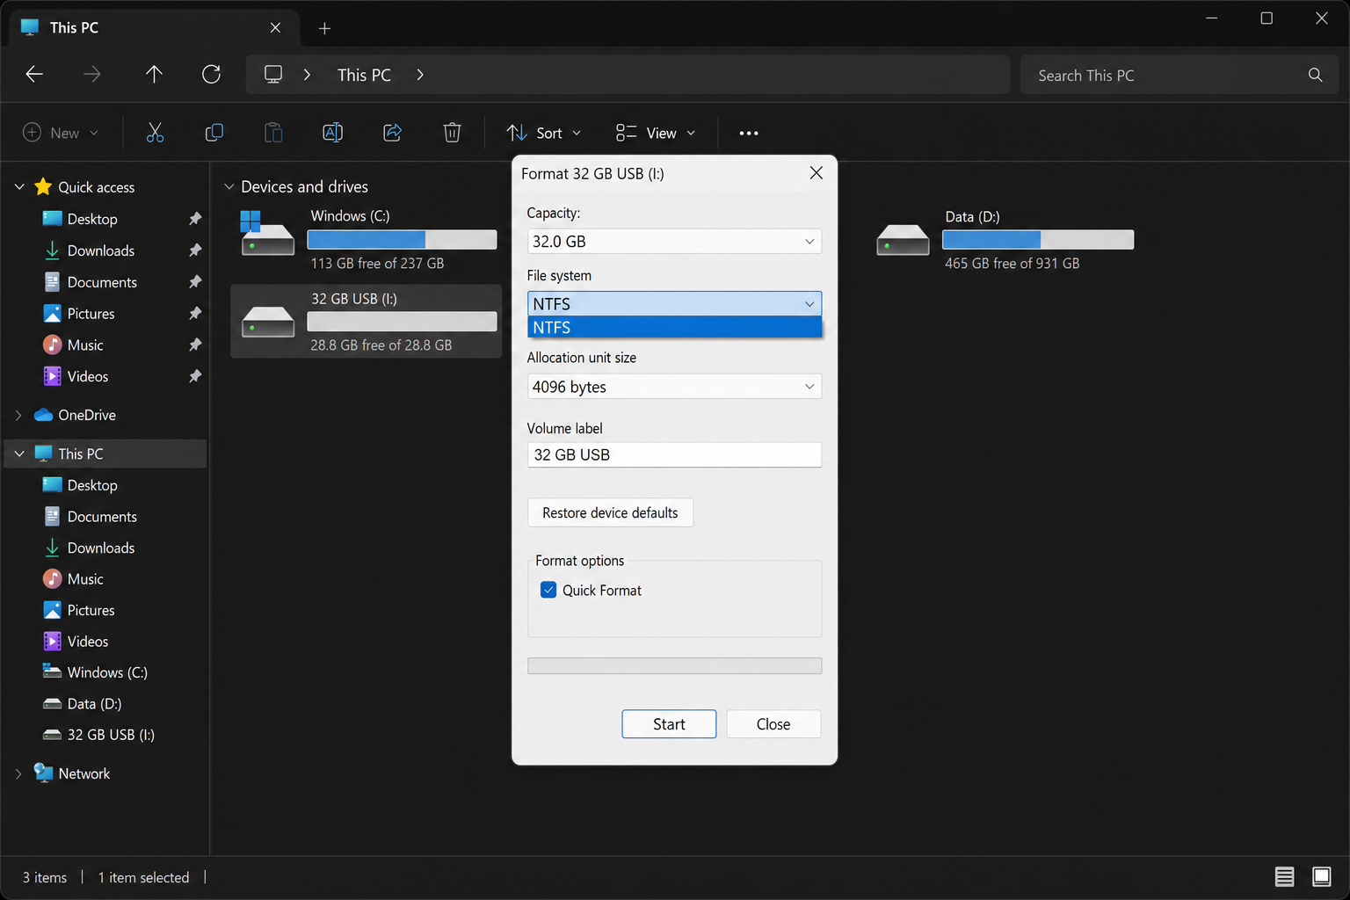Click the search magnifier icon

click(1315, 75)
